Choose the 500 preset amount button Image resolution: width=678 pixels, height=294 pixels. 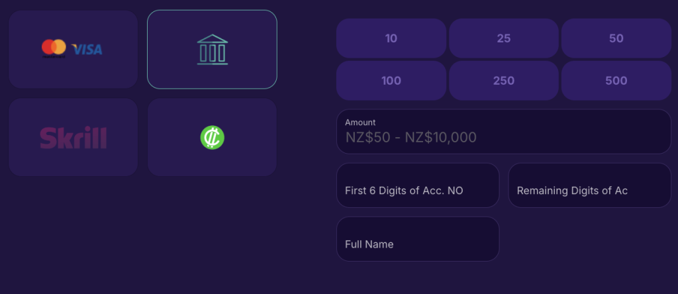pyautogui.click(x=616, y=80)
